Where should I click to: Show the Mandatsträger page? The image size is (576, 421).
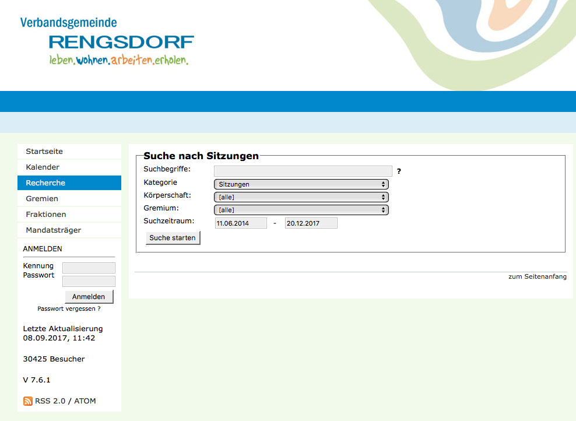pos(54,230)
